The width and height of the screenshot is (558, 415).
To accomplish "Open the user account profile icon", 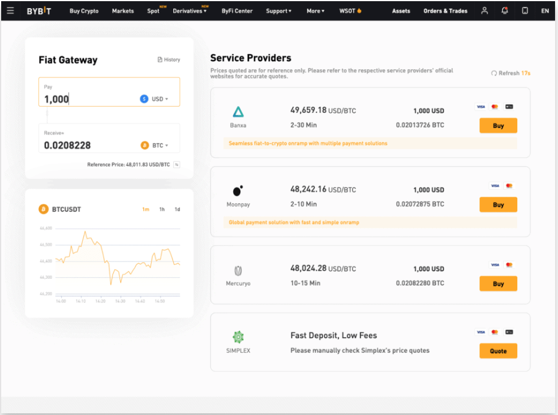I will 485,10.
